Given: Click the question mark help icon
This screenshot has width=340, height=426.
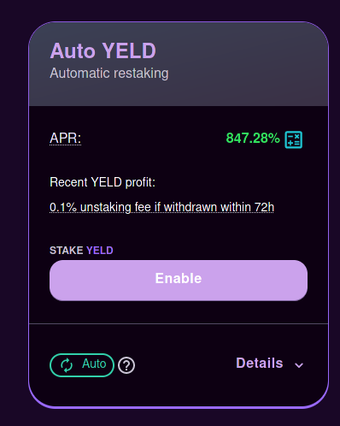Looking at the screenshot, I should [x=126, y=365].
